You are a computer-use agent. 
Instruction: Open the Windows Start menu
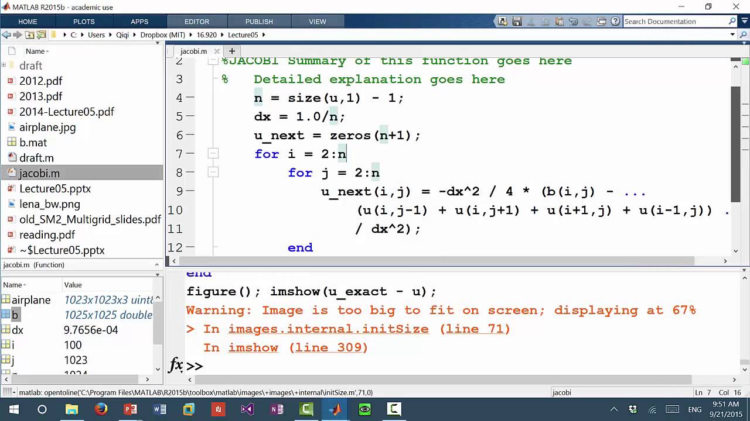tap(14, 409)
